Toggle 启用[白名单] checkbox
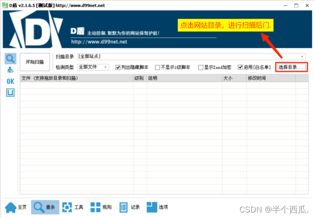 pos(240,67)
